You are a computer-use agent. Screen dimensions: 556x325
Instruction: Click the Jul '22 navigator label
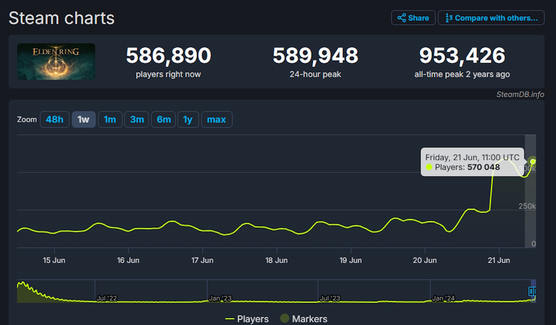tap(106, 298)
